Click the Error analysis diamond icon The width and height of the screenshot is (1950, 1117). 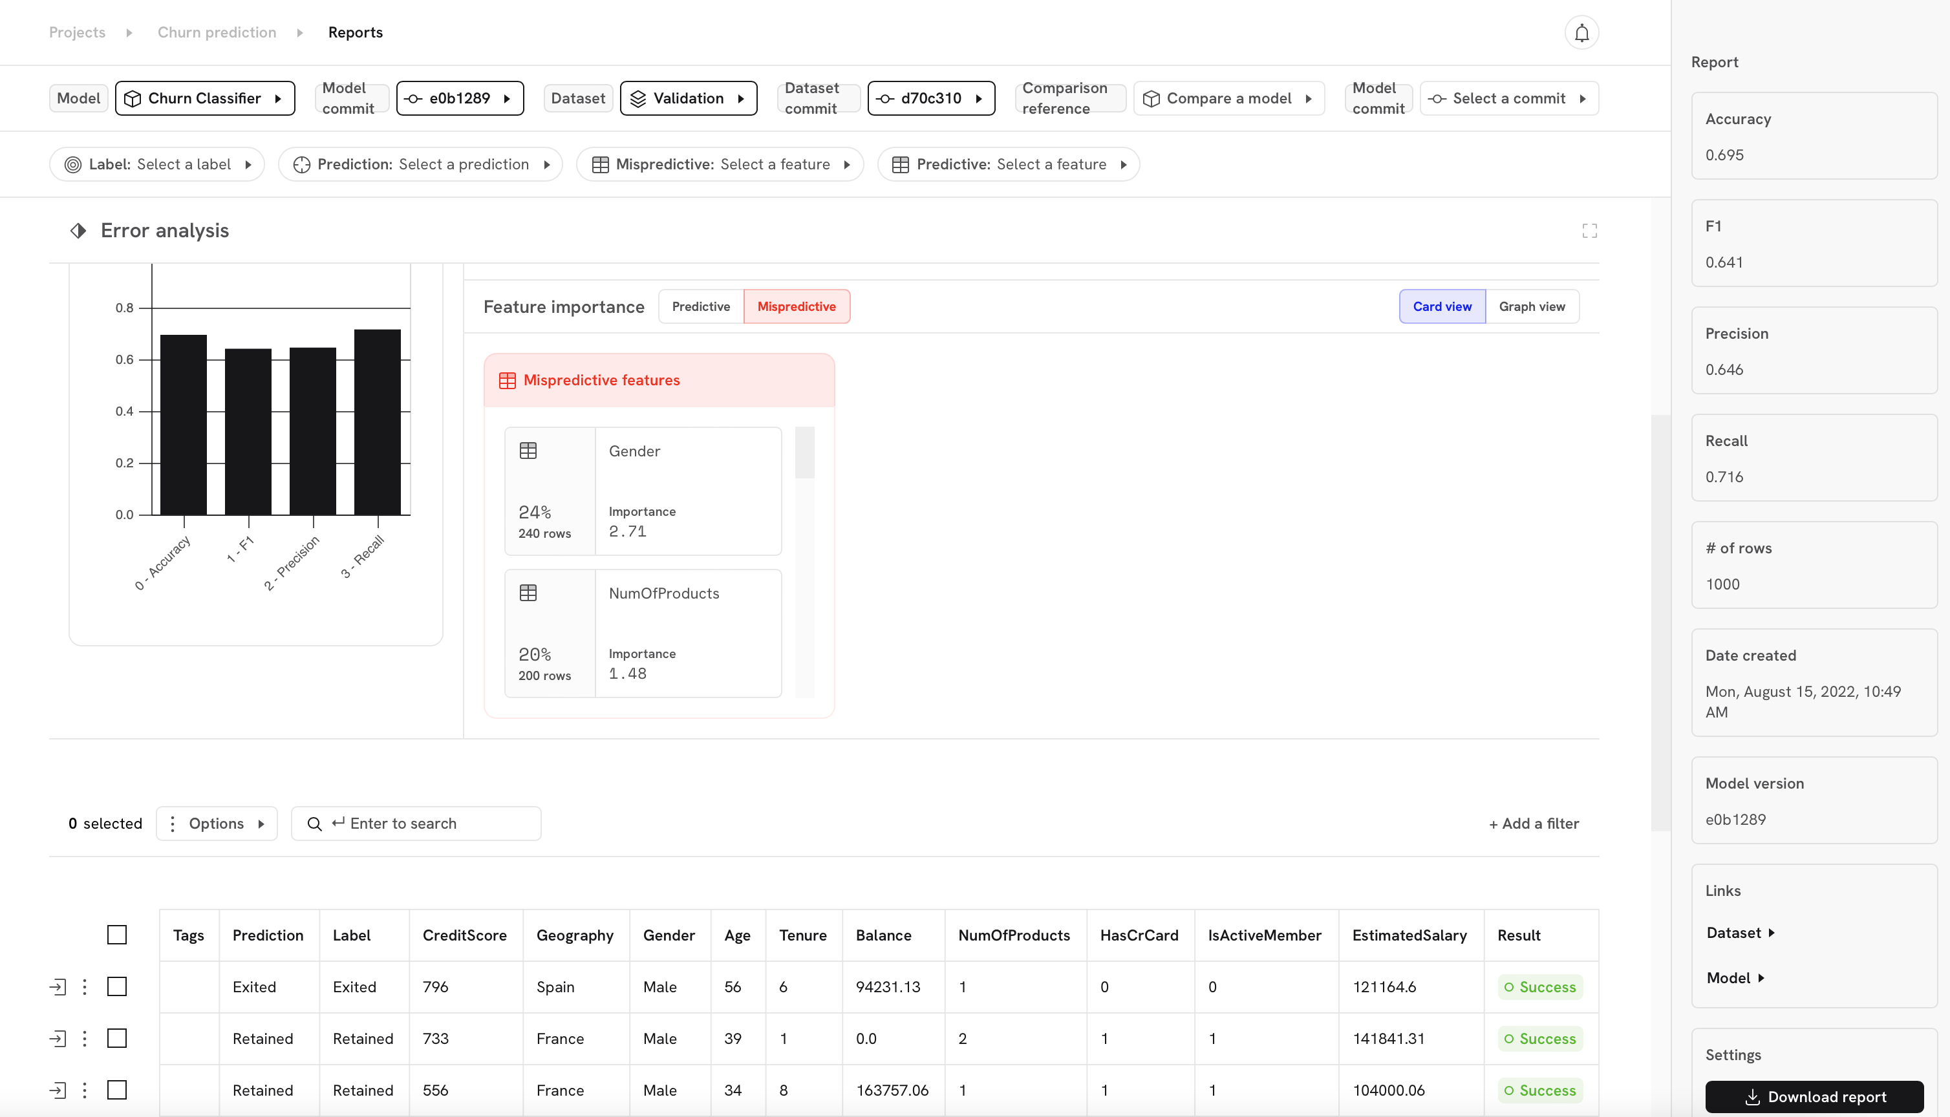click(x=78, y=231)
